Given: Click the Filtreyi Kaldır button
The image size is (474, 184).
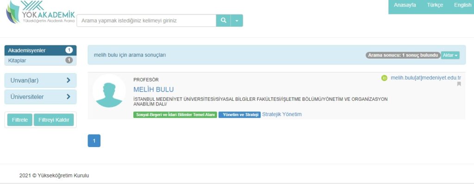Looking at the screenshot, I should point(54,120).
